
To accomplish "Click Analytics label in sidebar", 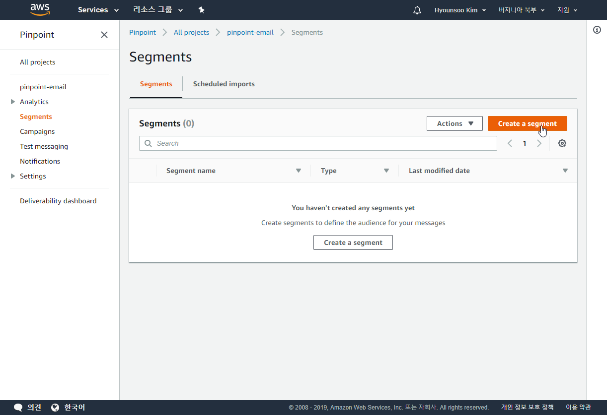I will [34, 102].
